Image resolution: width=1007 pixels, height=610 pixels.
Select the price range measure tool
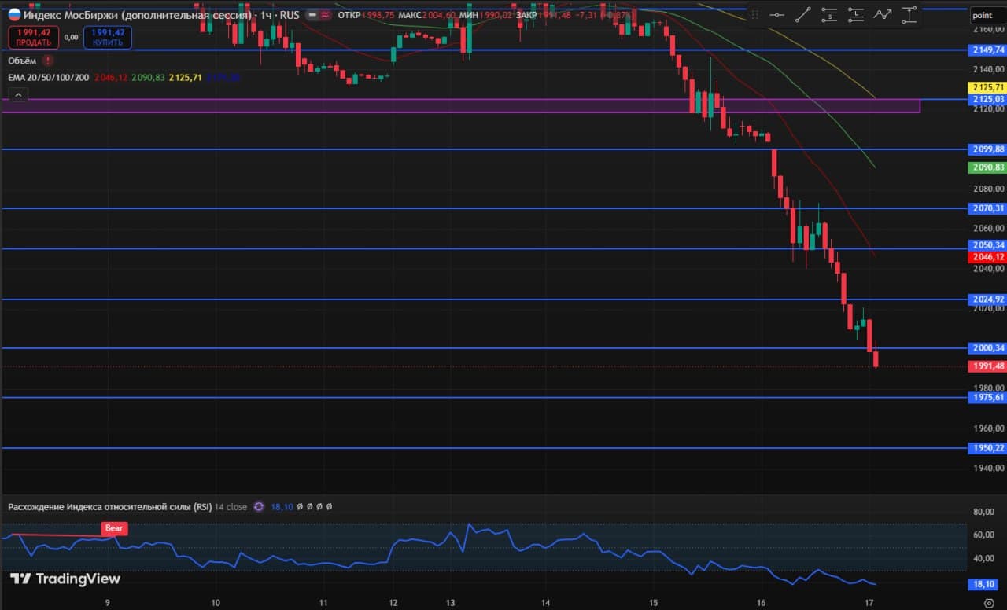[x=909, y=14]
